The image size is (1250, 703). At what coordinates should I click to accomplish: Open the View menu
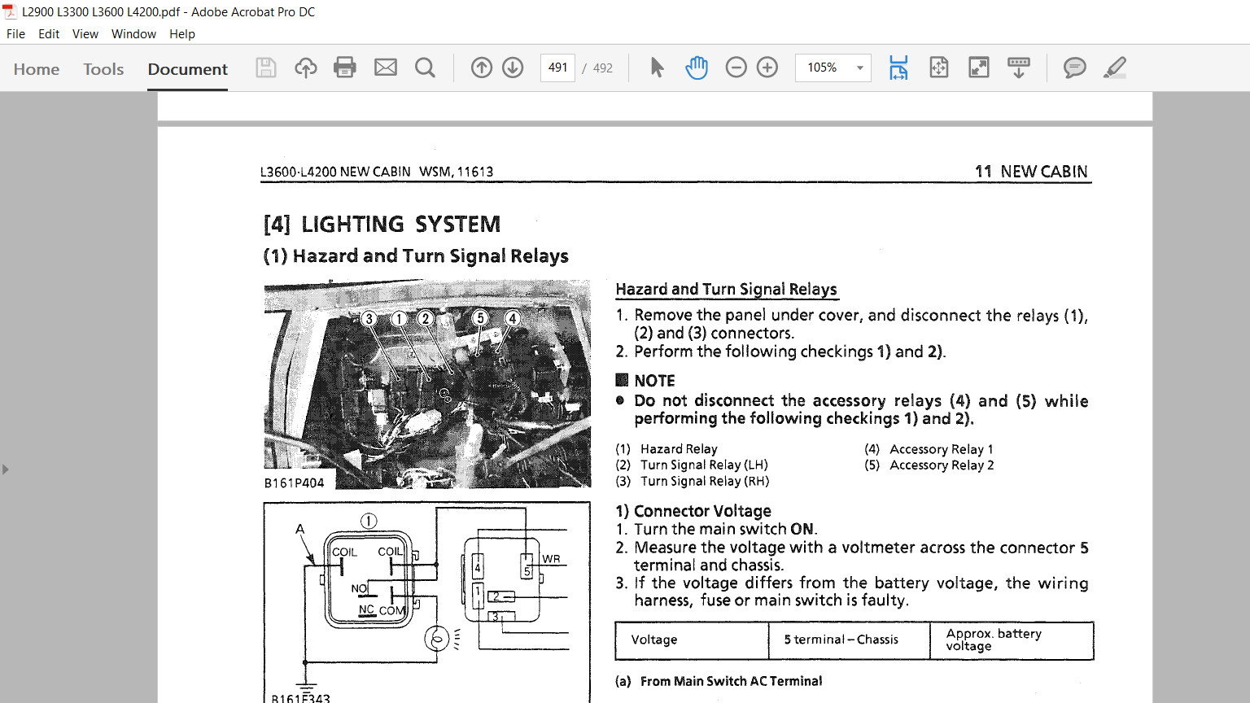click(85, 34)
